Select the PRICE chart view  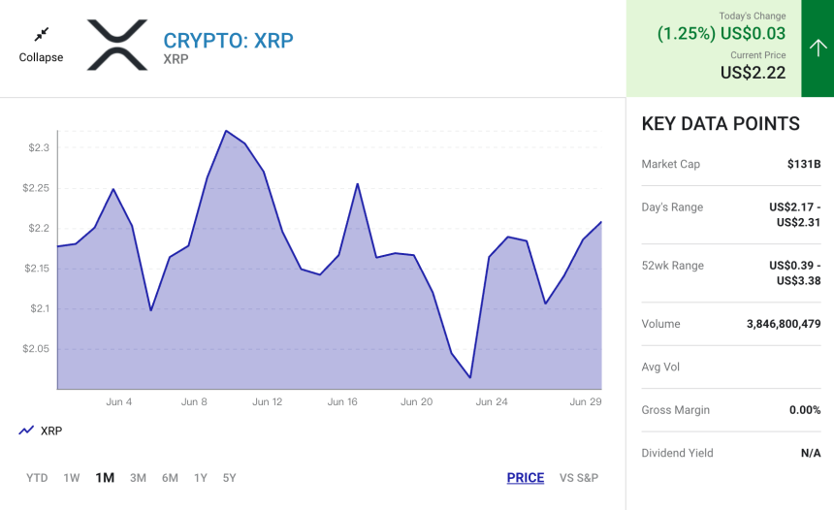click(526, 478)
